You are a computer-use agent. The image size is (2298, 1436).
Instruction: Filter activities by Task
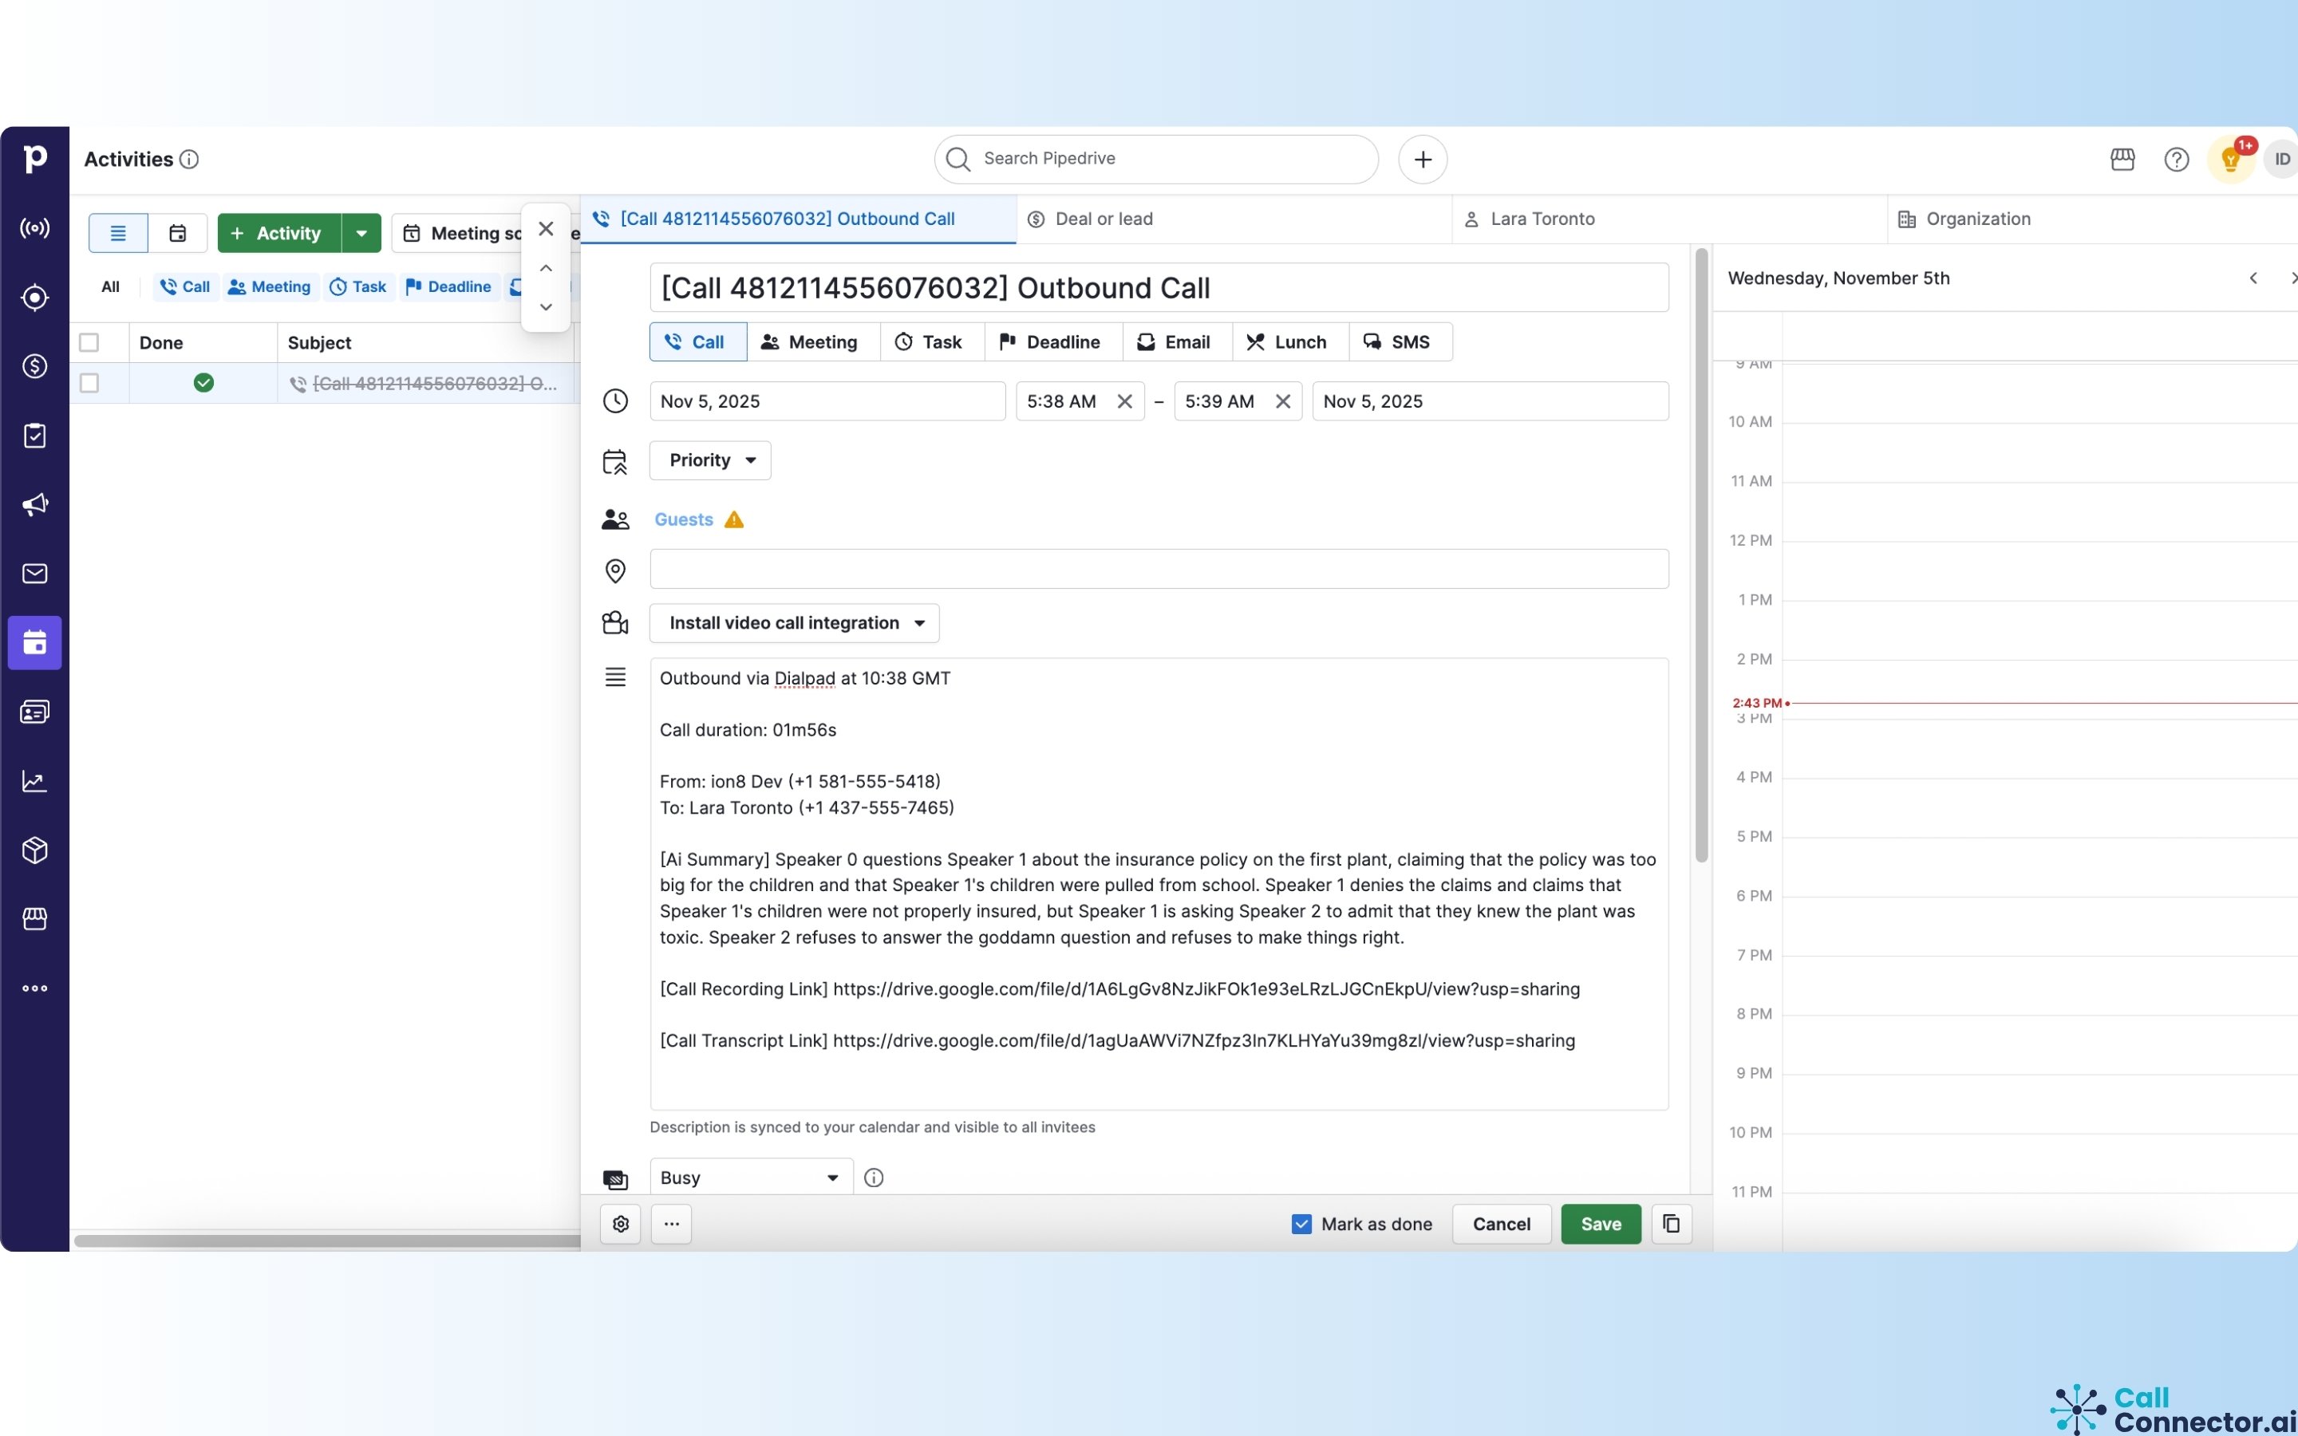point(358,287)
